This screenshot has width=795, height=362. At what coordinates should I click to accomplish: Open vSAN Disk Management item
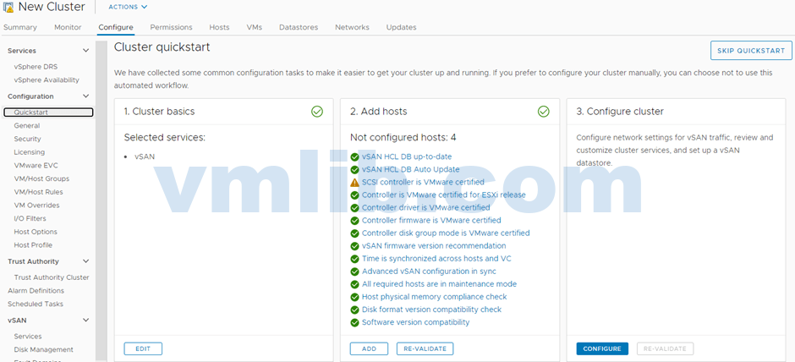pyautogui.click(x=44, y=349)
